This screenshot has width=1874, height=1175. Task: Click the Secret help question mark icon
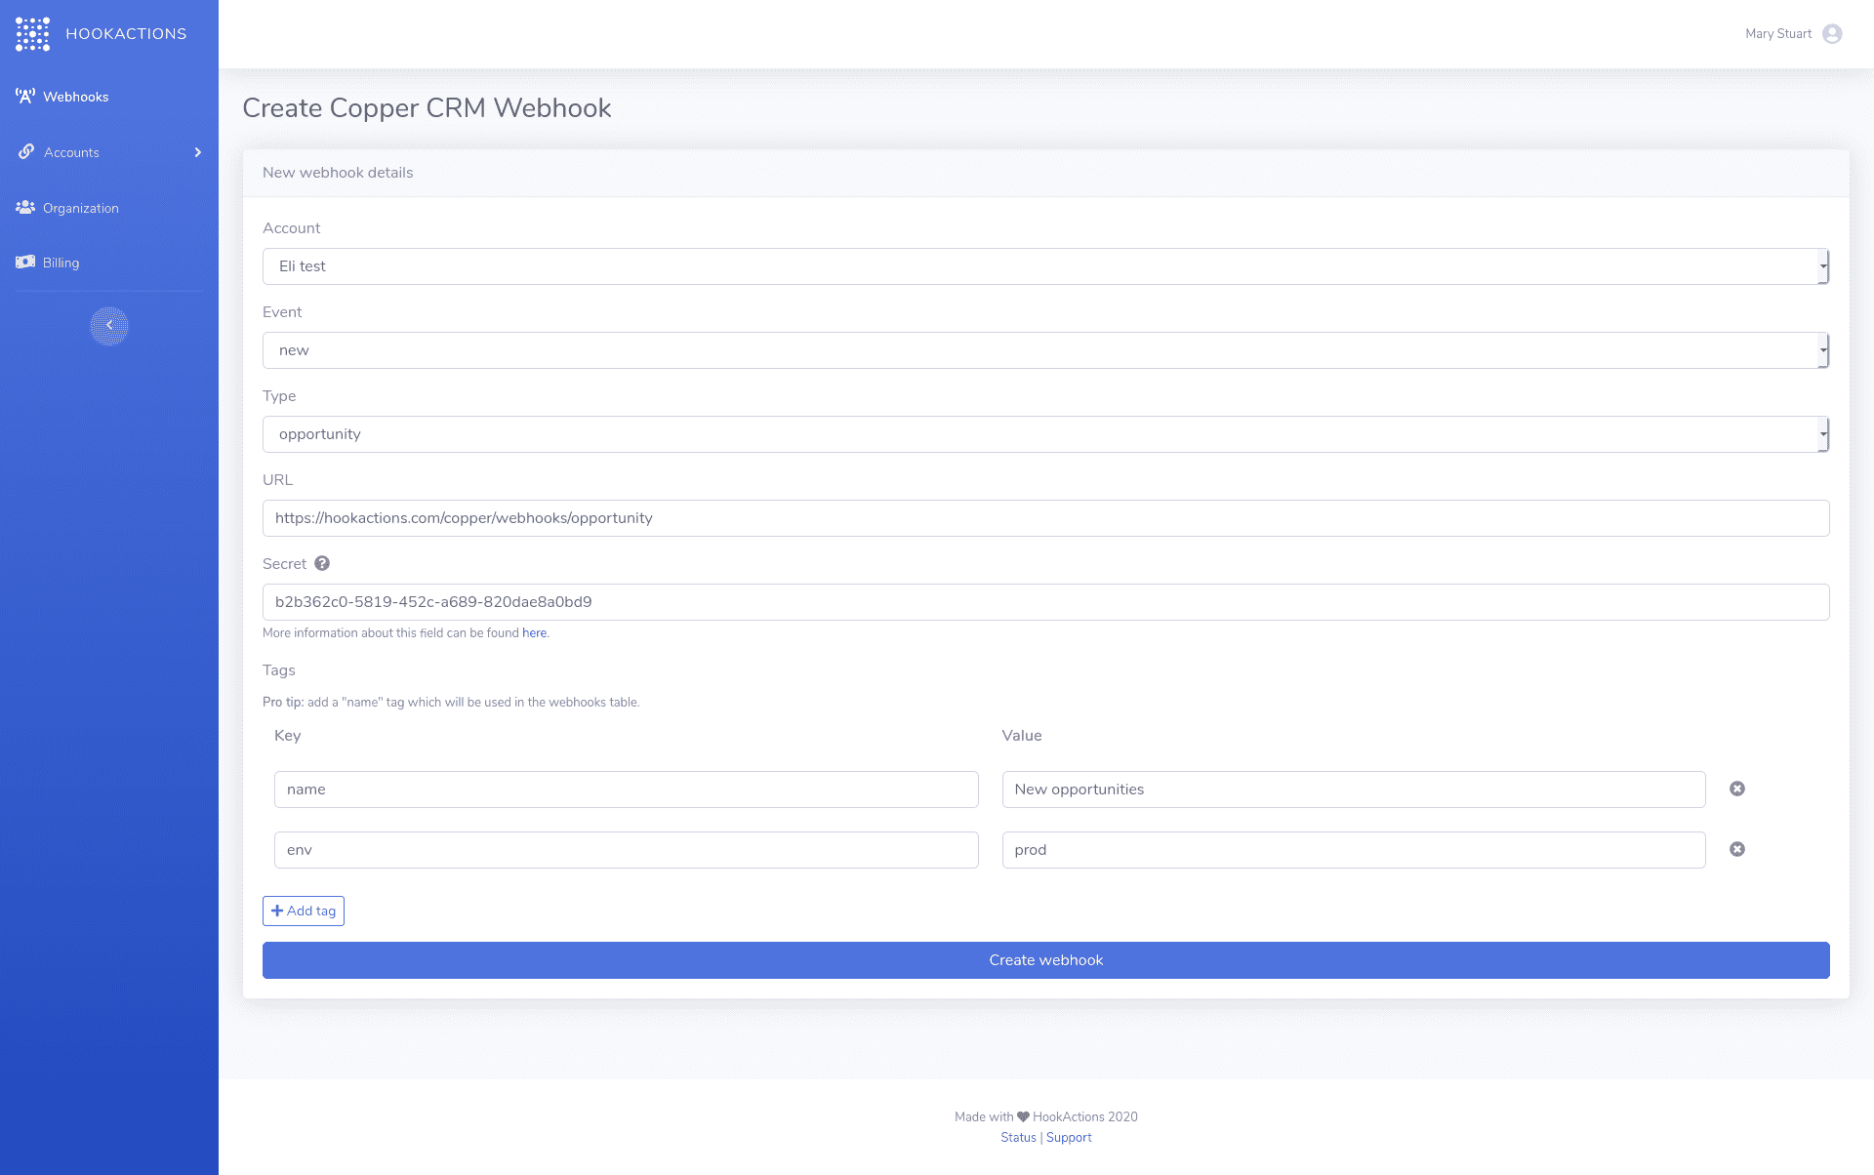322,563
